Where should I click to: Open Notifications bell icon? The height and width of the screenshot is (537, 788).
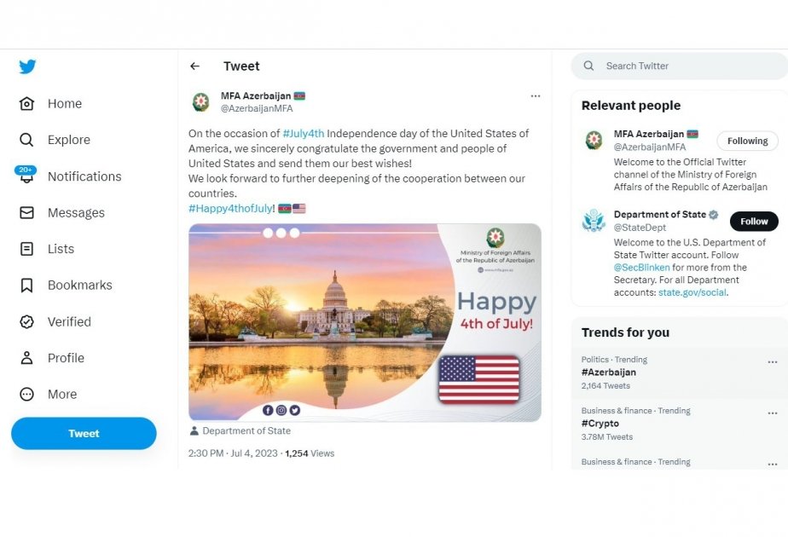point(26,176)
